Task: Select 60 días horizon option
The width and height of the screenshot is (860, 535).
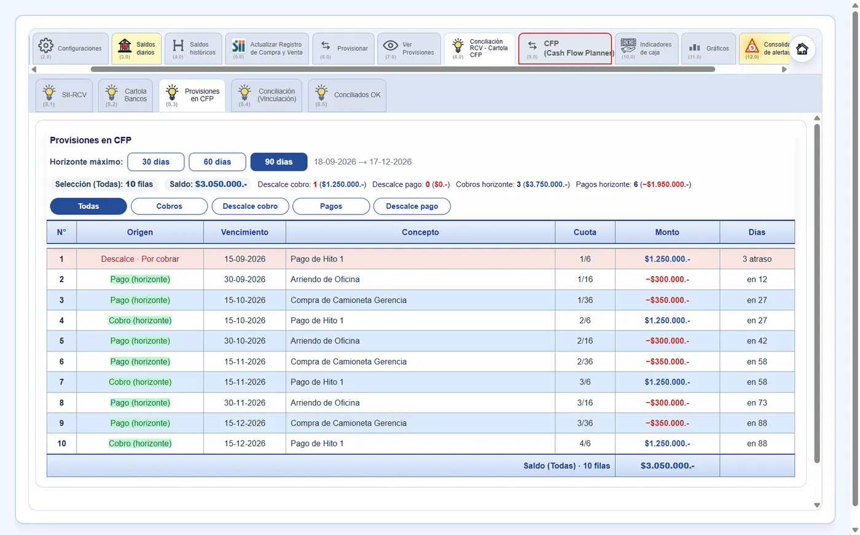Action: 217,162
